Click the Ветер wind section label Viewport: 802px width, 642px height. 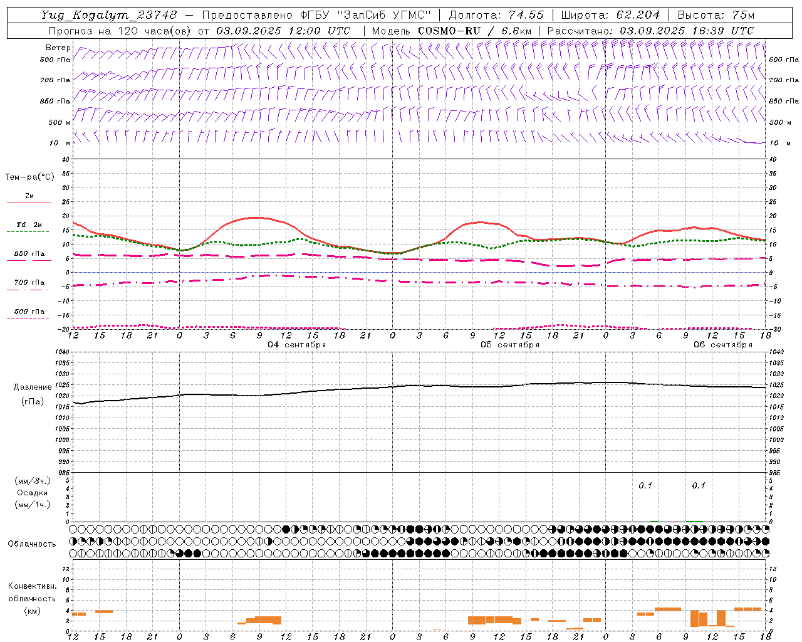[x=58, y=48]
